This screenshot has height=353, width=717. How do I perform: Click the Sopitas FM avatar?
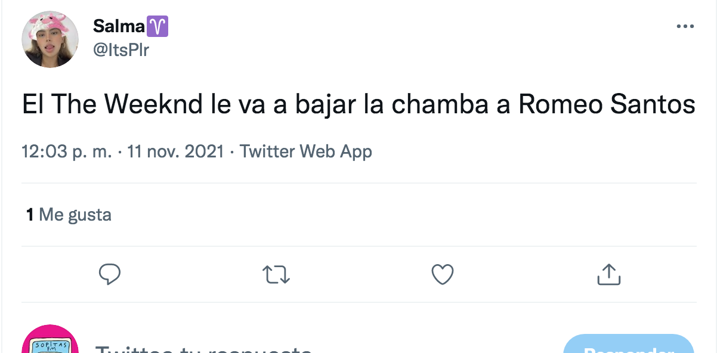(x=50, y=342)
